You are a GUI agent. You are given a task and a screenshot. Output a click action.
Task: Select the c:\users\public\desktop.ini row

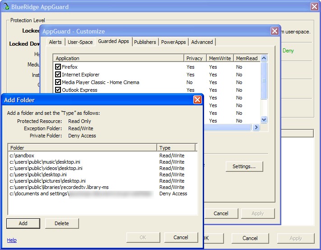click(x=102, y=175)
